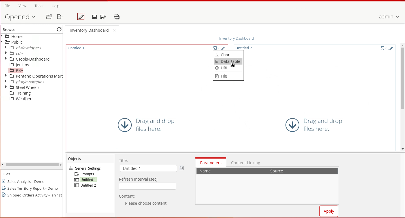Choose Data Table from the insert menu
This screenshot has width=405, height=218.
230,61
